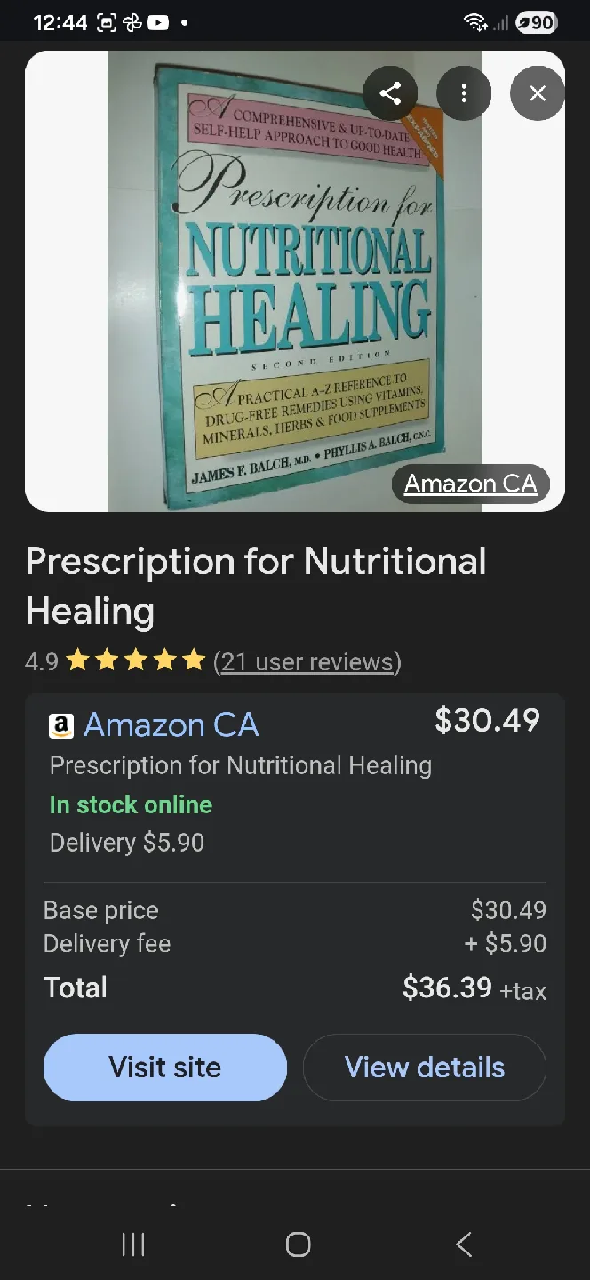This screenshot has height=1280, width=590.
Task: Tap the back navigation button
Action: 462,1244
